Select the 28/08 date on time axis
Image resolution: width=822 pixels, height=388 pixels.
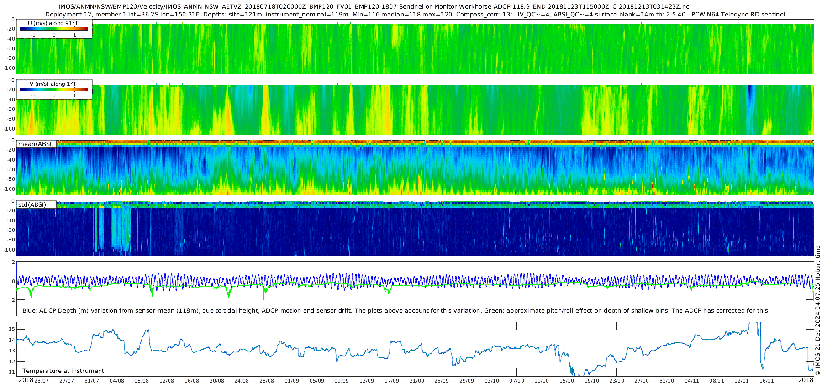(267, 381)
